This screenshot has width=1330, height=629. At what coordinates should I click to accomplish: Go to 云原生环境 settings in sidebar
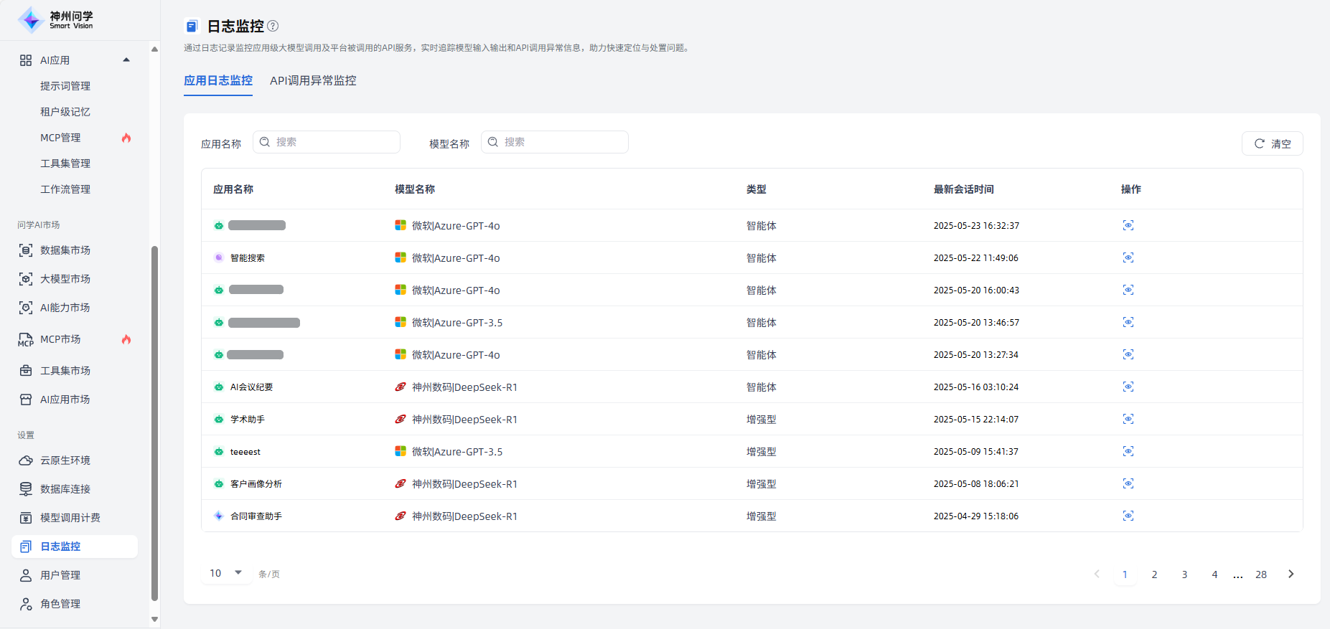65,460
